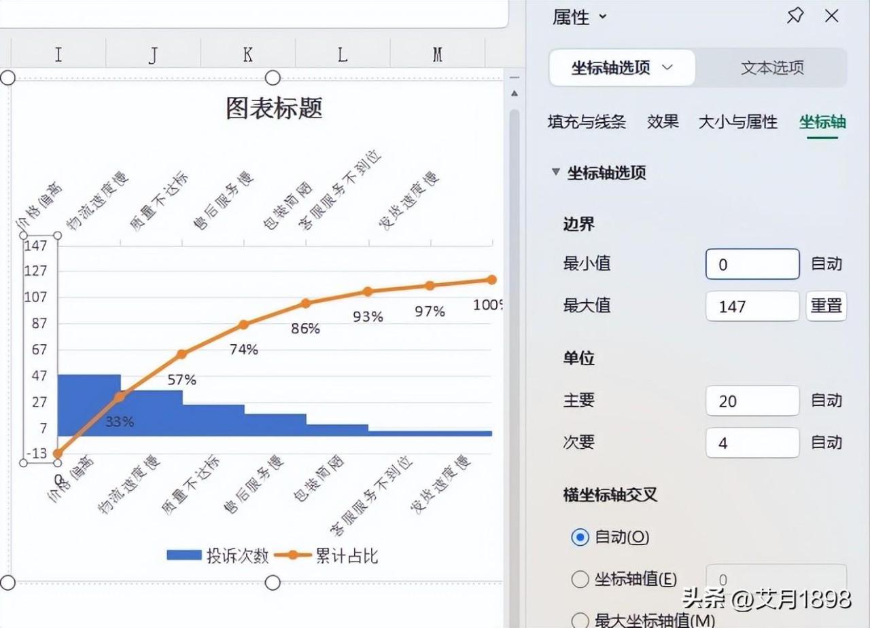Open the 坐标轴选项 dropdown selector
This screenshot has width=870, height=628.
(622, 67)
